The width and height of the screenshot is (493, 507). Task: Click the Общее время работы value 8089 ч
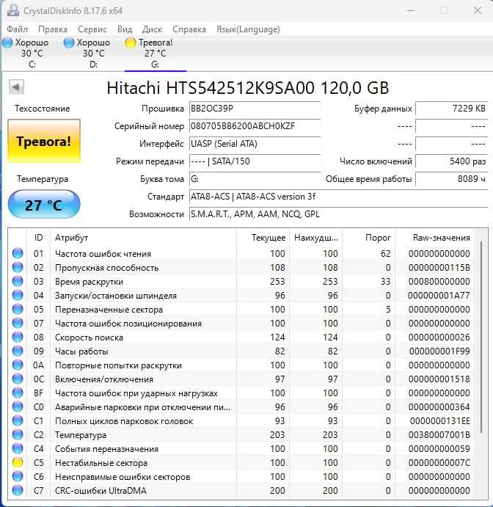452,179
